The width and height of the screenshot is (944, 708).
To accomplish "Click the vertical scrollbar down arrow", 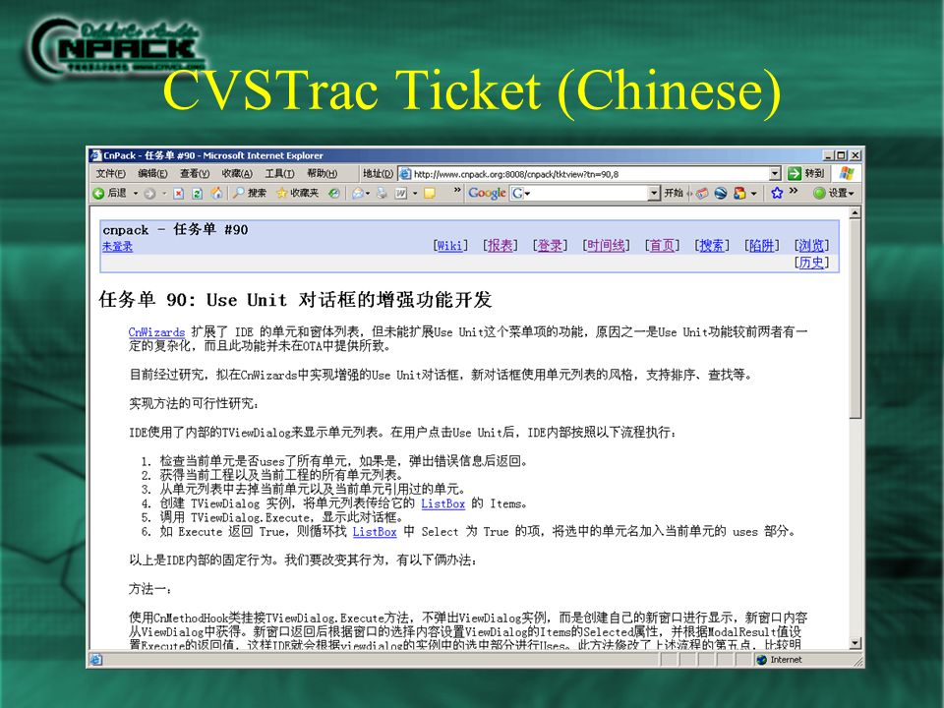I will (x=855, y=643).
